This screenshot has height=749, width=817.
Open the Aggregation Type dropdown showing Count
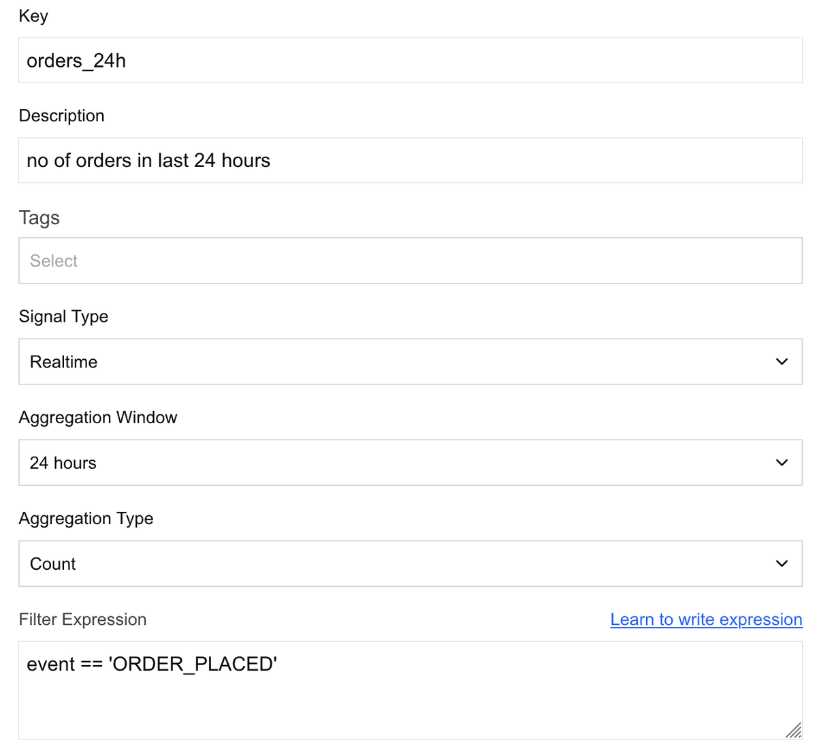(x=408, y=564)
